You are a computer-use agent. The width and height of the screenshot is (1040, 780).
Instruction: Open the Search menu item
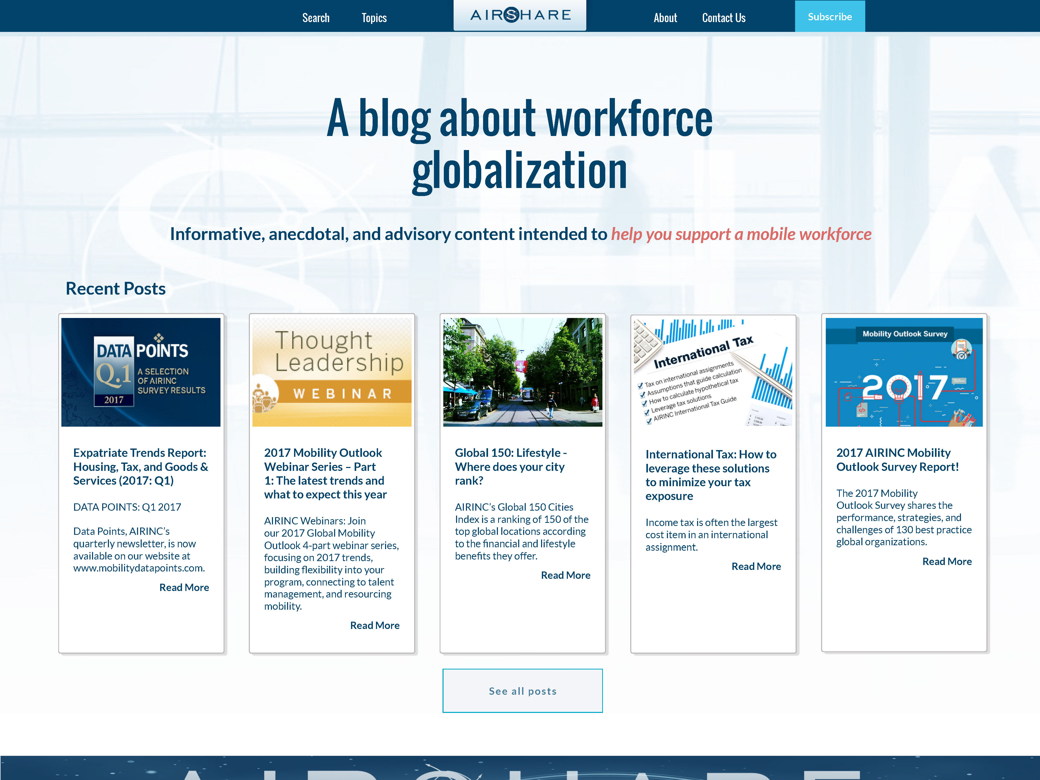(x=315, y=18)
